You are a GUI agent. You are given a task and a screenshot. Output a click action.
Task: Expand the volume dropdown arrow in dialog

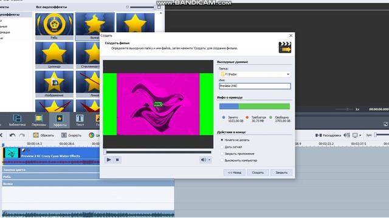click(x=209, y=160)
